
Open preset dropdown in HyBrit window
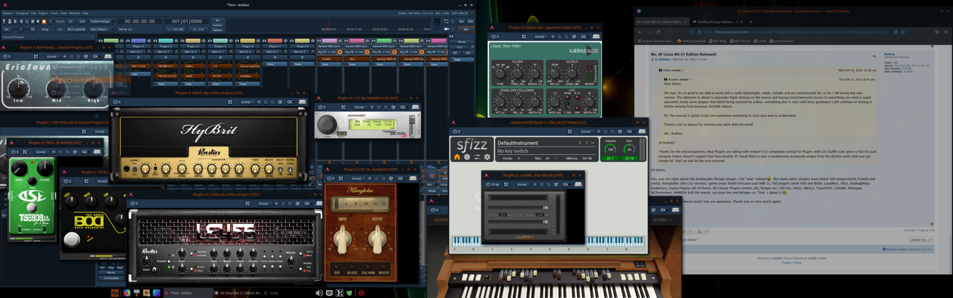click(247, 102)
